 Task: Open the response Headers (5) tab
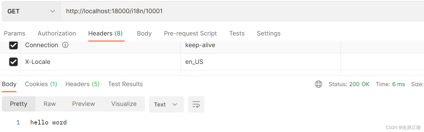pyautogui.click(x=83, y=84)
